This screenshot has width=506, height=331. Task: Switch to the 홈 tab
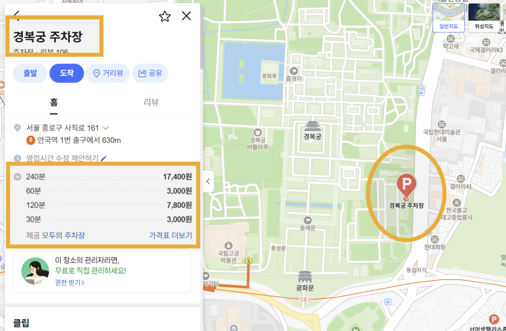click(x=54, y=103)
